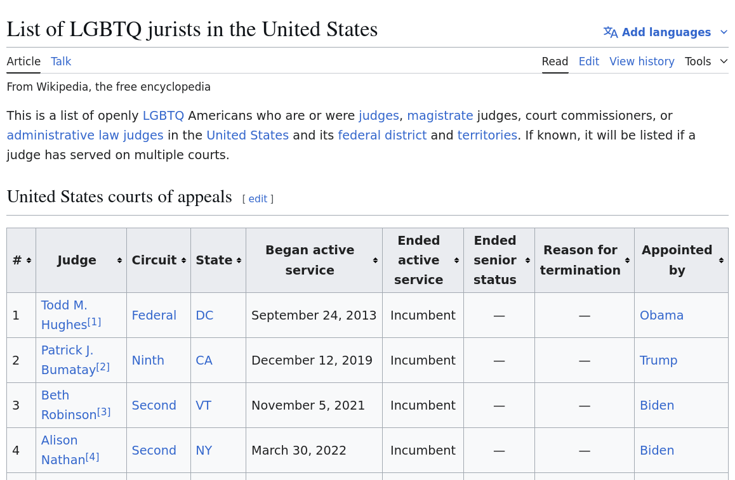Open the Todd M. Hughes link

[64, 315]
